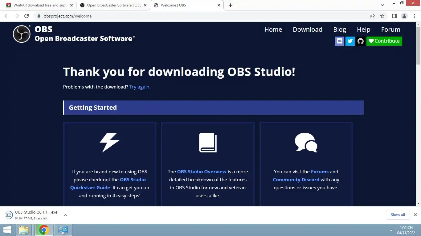The image size is (421, 236).
Task: Open the Windows Start button
Action: (7, 230)
